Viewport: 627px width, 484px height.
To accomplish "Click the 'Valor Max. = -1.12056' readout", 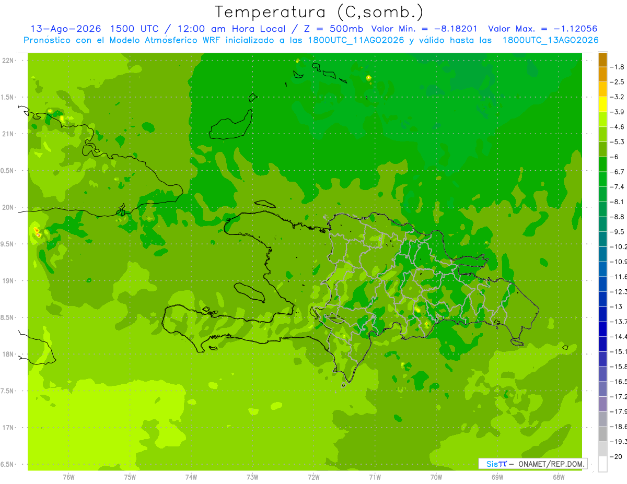I will click(542, 29).
